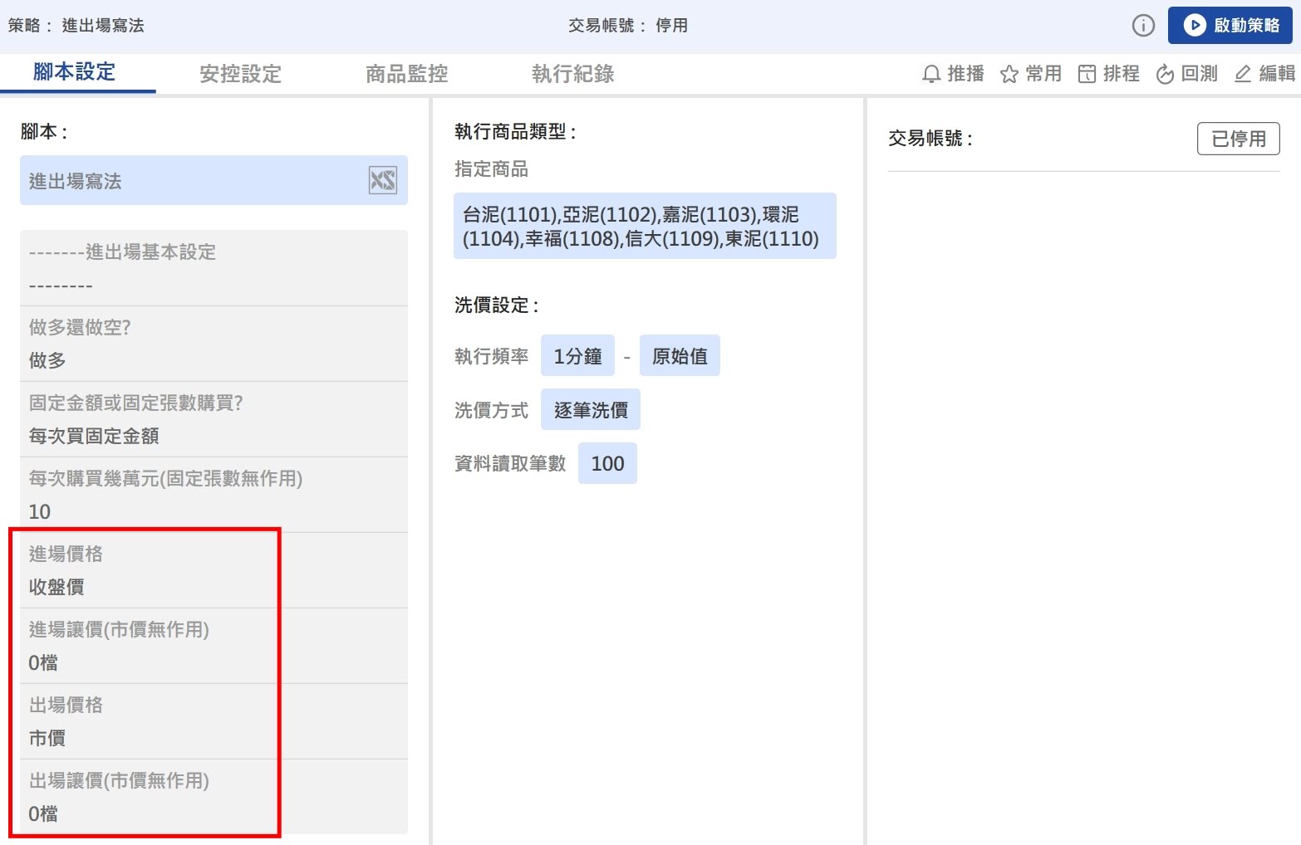
Task: Switch to the 安控設定 tab
Action: 240,74
